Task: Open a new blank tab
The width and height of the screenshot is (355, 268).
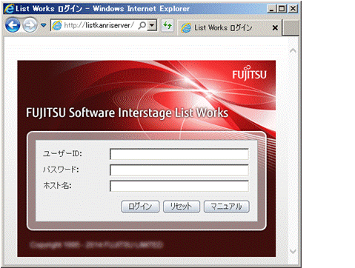Action: point(291,27)
